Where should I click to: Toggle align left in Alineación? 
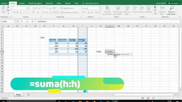point(44,12)
